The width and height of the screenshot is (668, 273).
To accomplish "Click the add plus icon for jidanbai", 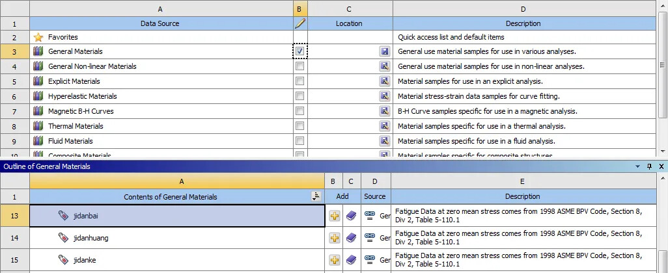I will (x=334, y=216).
